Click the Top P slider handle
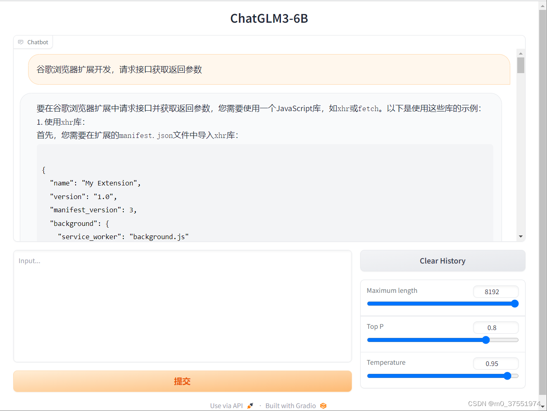The height and width of the screenshot is (411, 547). 485,340
